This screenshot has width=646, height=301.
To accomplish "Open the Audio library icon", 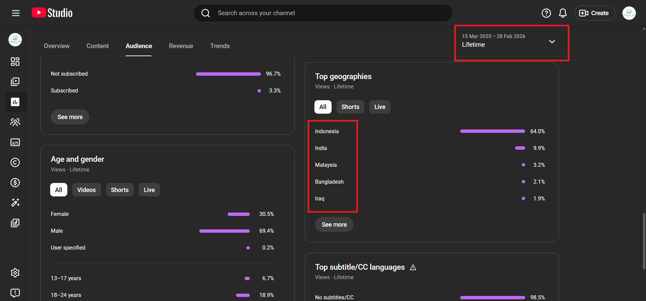I will [x=15, y=223].
